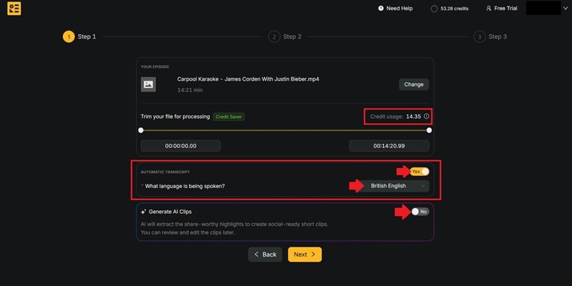572x286 pixels.
Task: Grab the trim slider start handle
Action: 141,130
